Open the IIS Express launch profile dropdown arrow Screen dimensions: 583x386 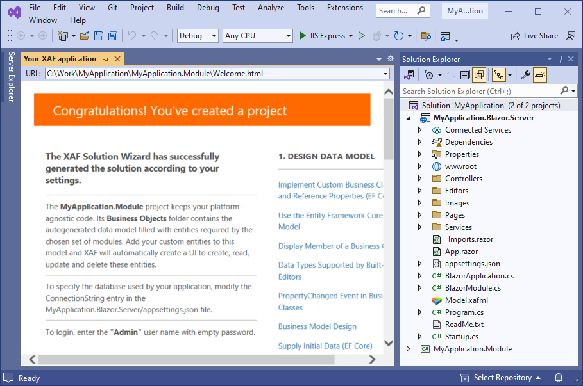pos(351,36)
